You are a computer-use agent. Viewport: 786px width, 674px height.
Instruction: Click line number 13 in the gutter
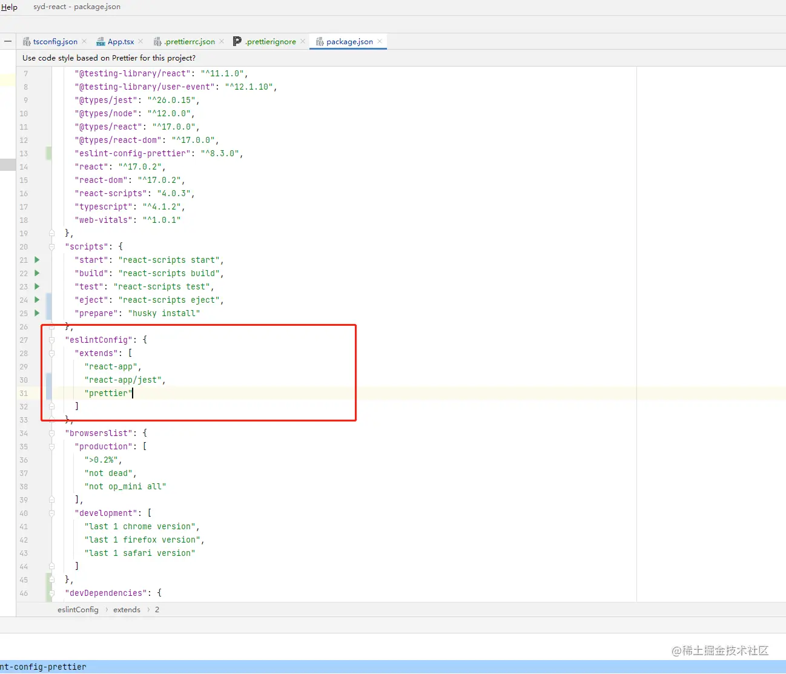pyautogui.click(x=24, y=153)
